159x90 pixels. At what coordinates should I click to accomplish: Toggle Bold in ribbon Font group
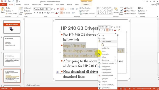(x=35, y=13)
